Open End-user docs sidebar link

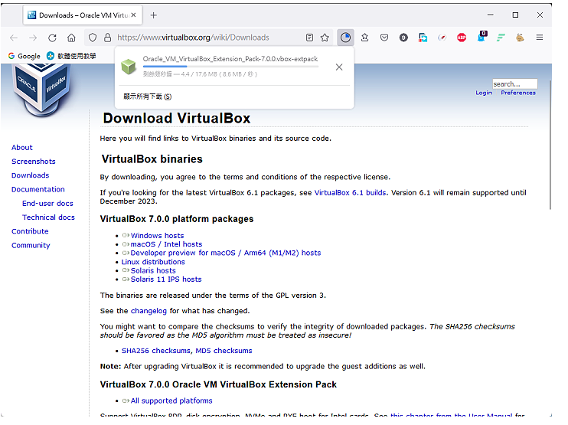[x=47, y=204]
